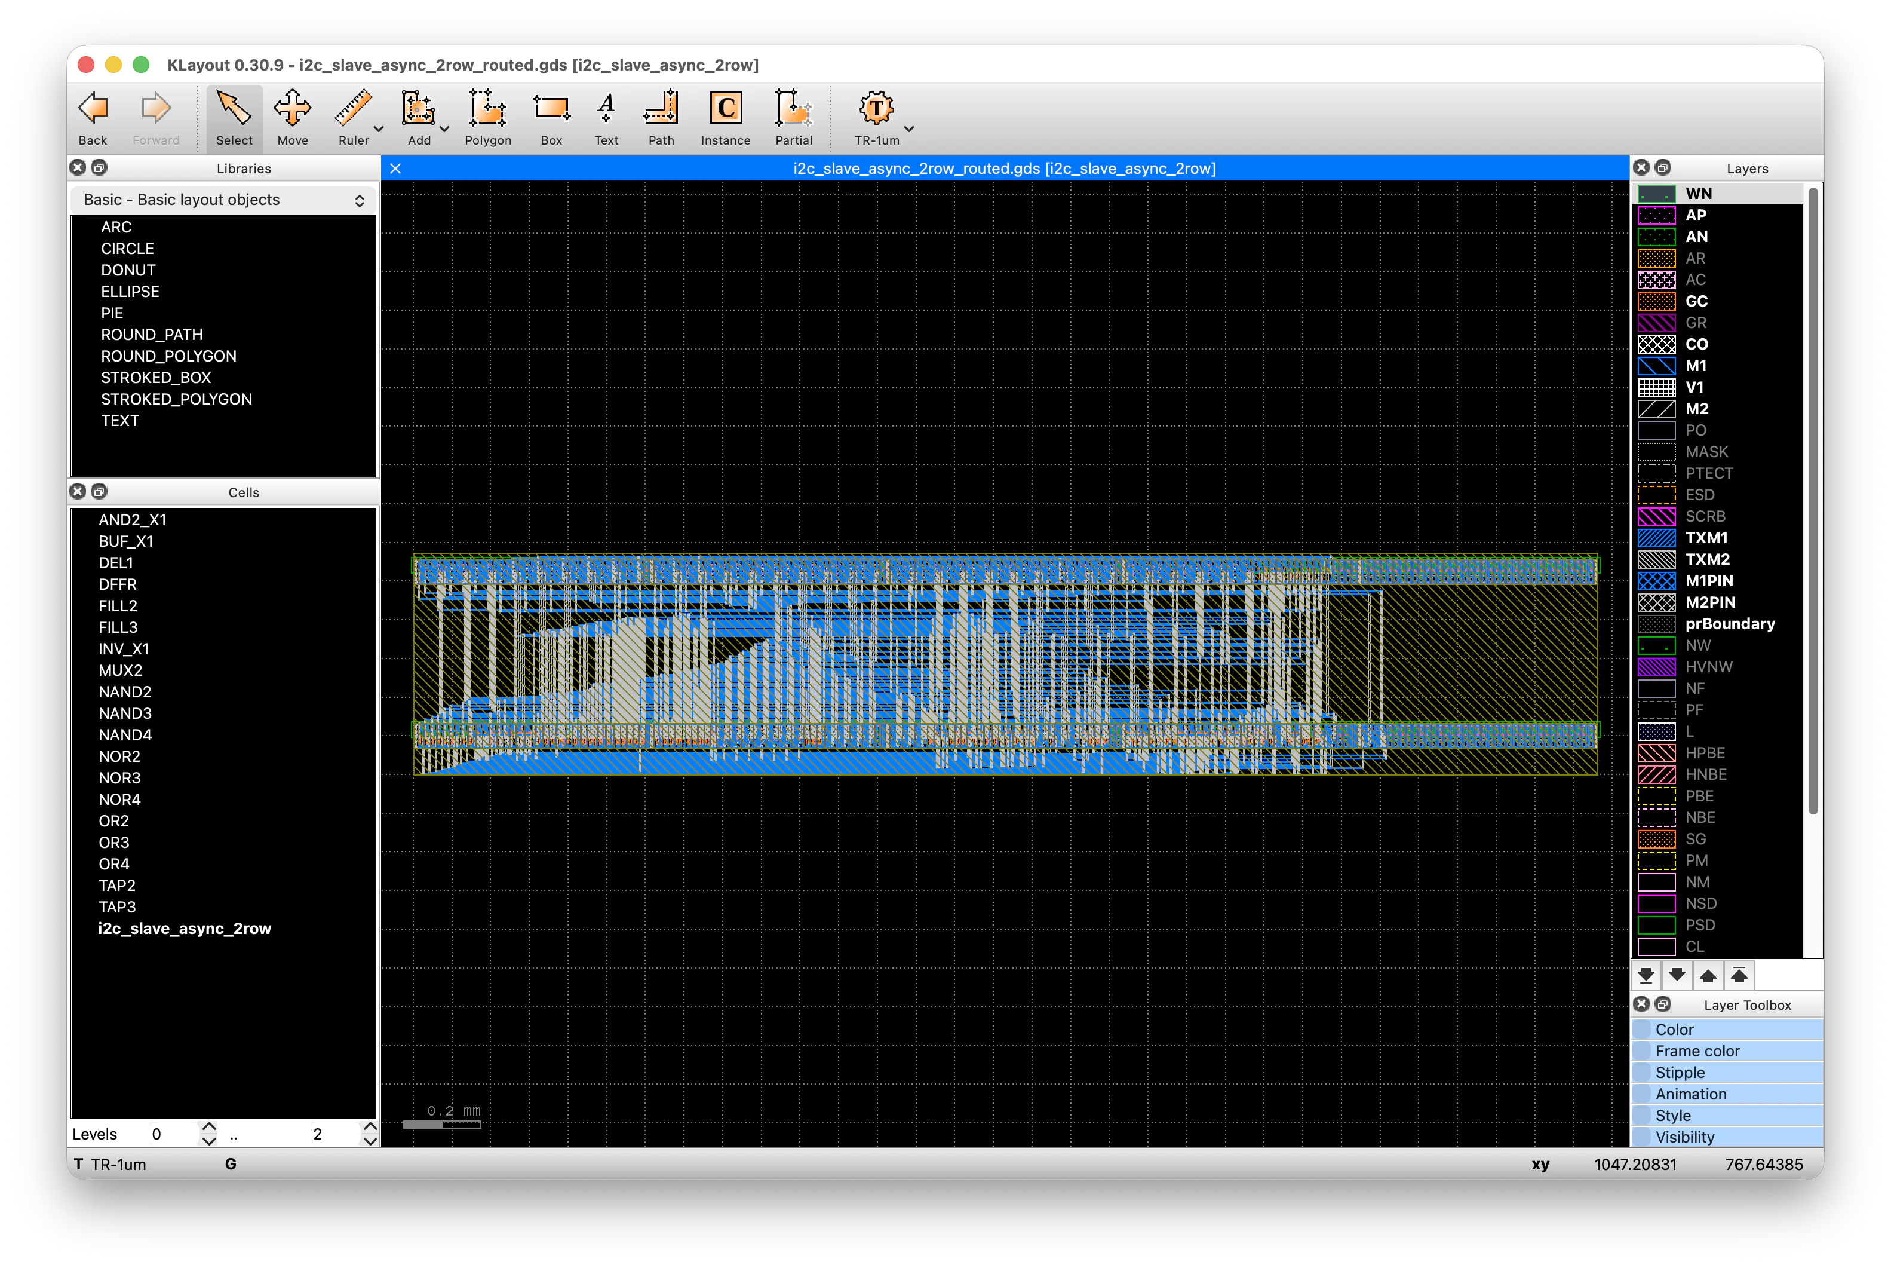Open the TR-1um technology dropdown arrow
Viewport: 1891px width, 1268px height.
[909, 128]
